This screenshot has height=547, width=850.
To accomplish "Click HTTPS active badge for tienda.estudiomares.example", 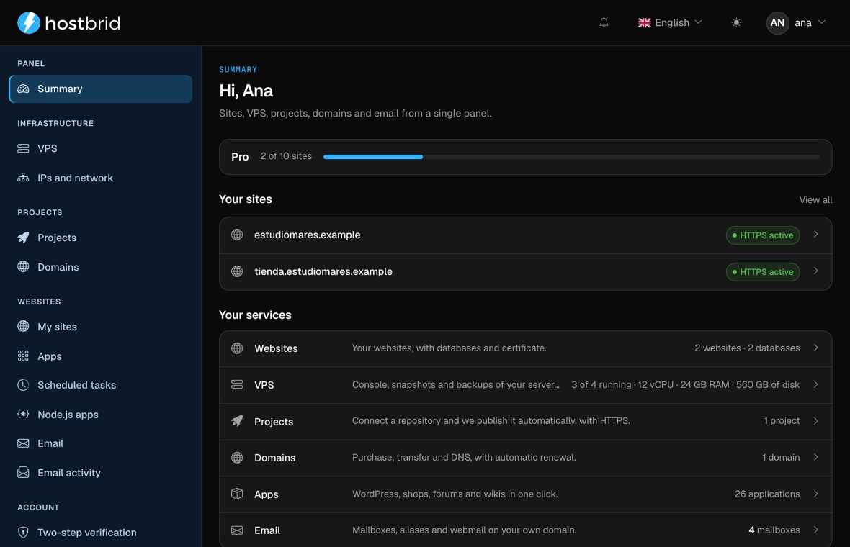I will click(763, 272).
